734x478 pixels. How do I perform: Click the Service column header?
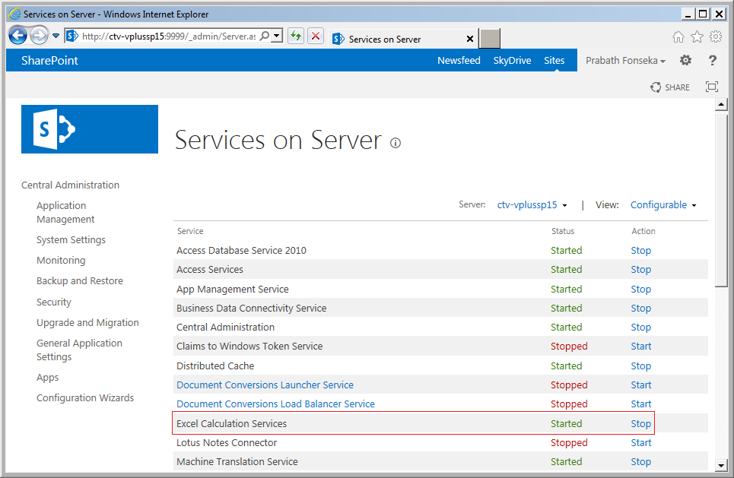tap(190, 231)
